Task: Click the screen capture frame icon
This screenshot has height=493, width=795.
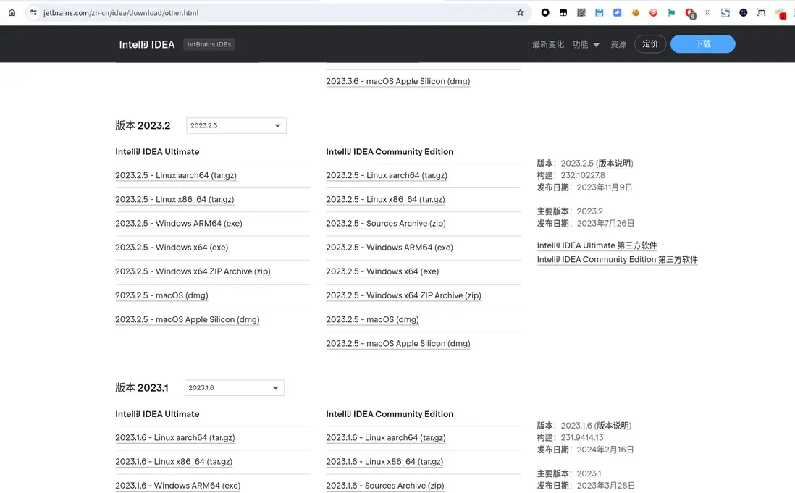Action: [x=762, y=12]
